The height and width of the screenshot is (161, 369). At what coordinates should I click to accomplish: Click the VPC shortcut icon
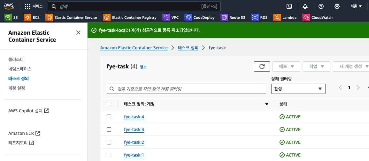tap(166, 17)
